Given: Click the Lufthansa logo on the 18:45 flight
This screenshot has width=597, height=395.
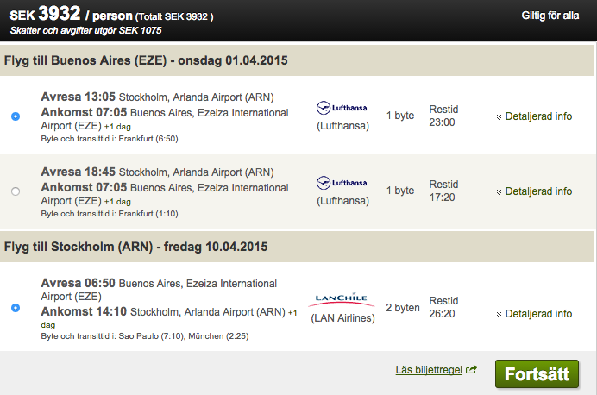Looking at the screenshot, I should pos(342,183).
